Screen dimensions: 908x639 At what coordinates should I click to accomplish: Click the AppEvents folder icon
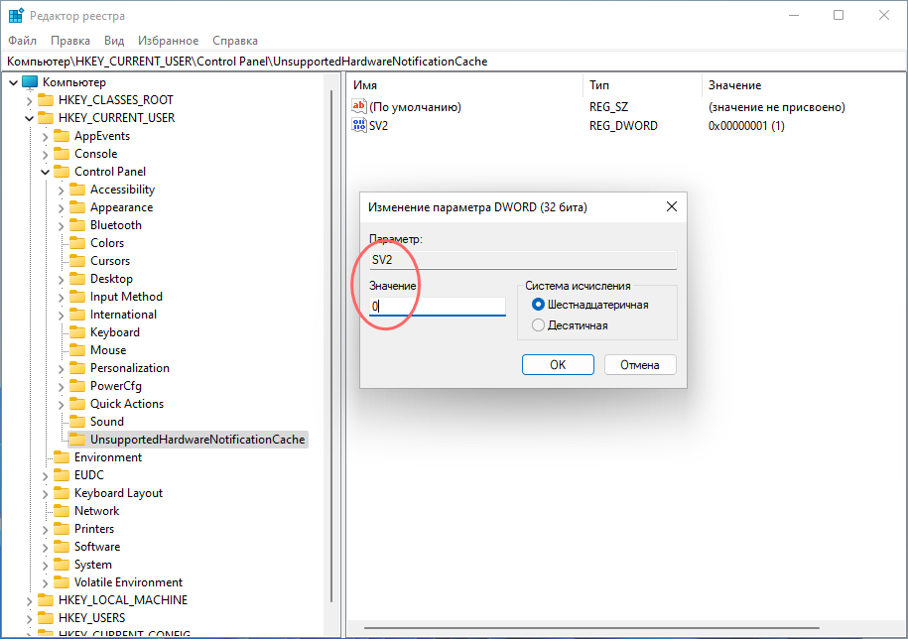[62, 136]
